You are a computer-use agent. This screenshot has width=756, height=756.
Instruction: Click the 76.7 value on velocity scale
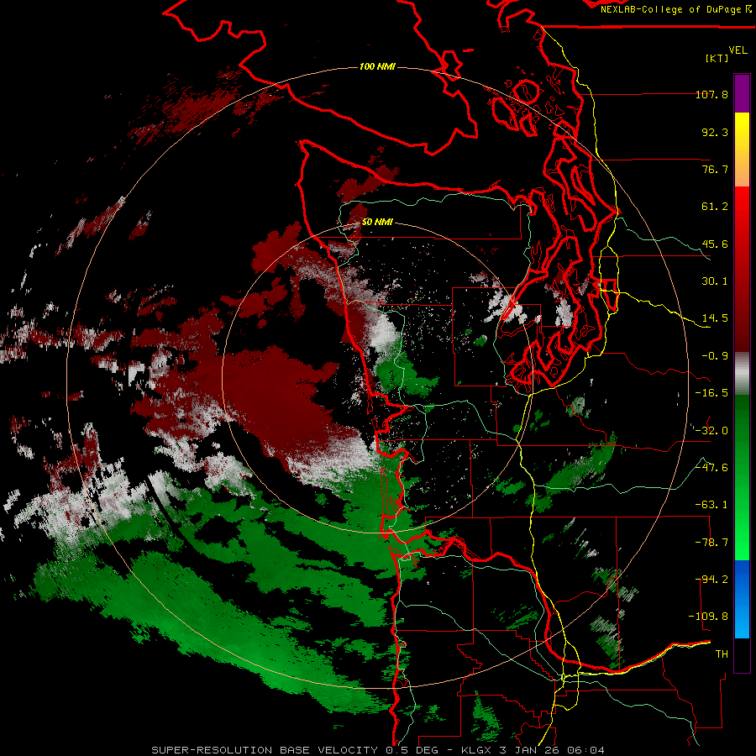coord(715,169)
